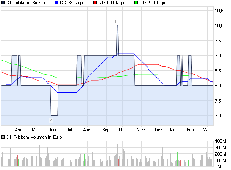231x170 pixels.
Task: Click the 400M volume axis value
Action: (220, 141)
